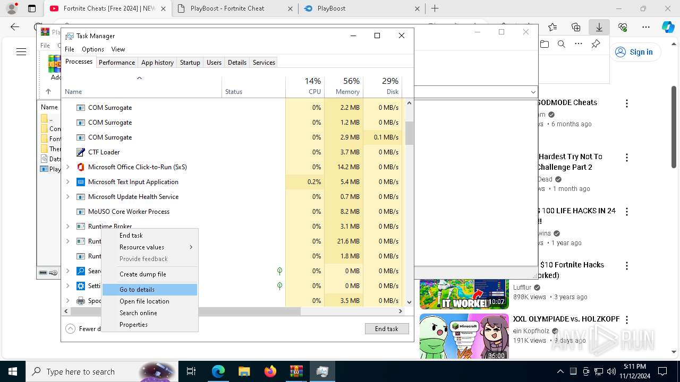Screen dimensions: 680x382
Task: Click taskbar search box
Action: [x=102, y=371]
